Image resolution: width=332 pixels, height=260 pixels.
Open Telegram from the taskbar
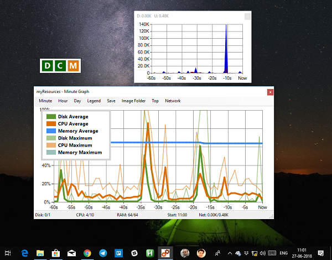click(x=103, y=252)
